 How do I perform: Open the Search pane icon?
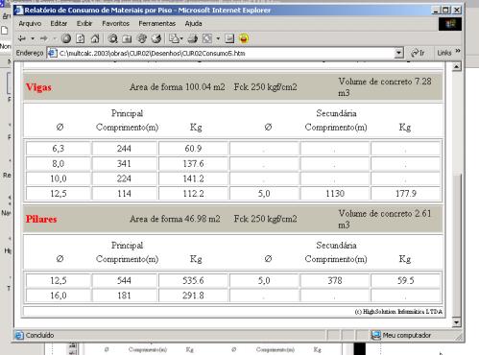(112, 39)
